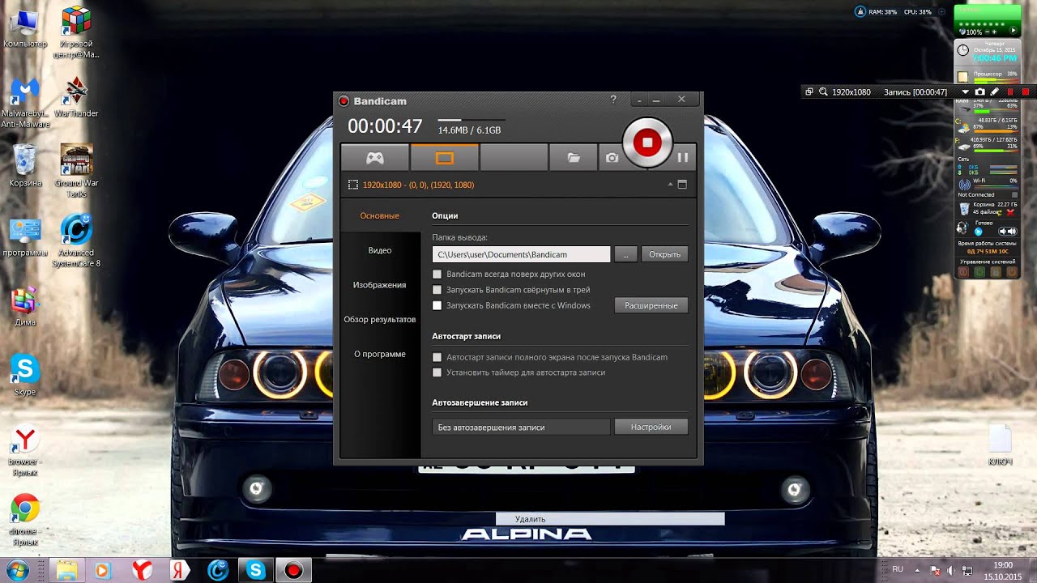1037x583 pixels.
Task: Open War Thunder desktop icon
Action: (x=76, y=97)
